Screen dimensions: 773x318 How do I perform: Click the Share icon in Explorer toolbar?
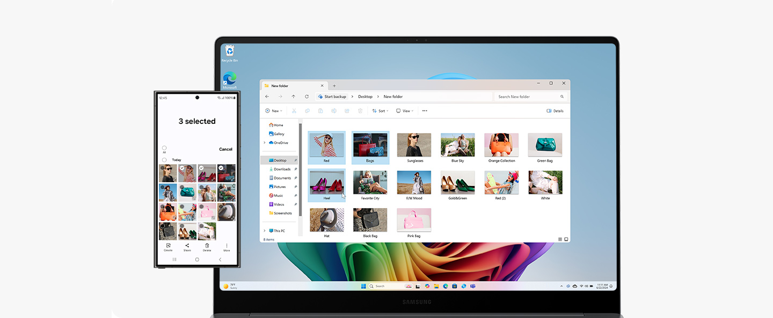[347, 111]
